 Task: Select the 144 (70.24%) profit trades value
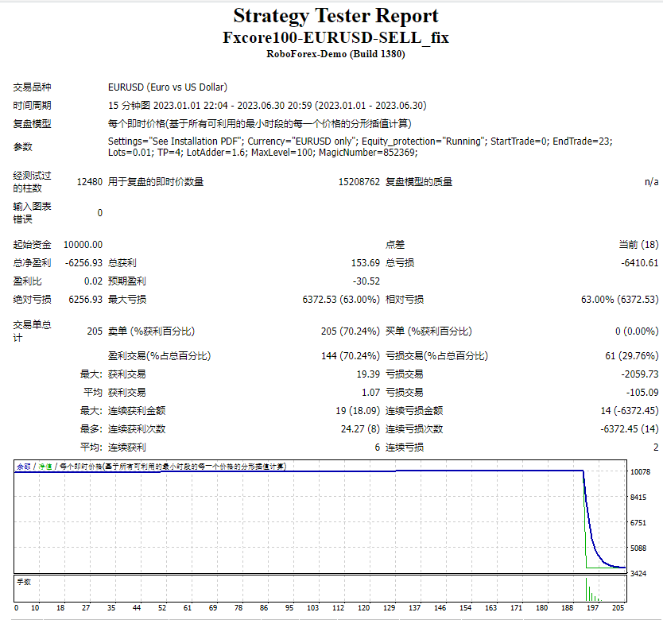(351, 355)
